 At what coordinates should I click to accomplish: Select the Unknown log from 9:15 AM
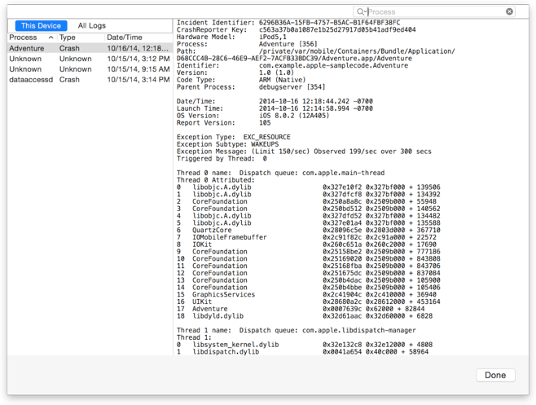pyautogui.click(x=90, y=69)
